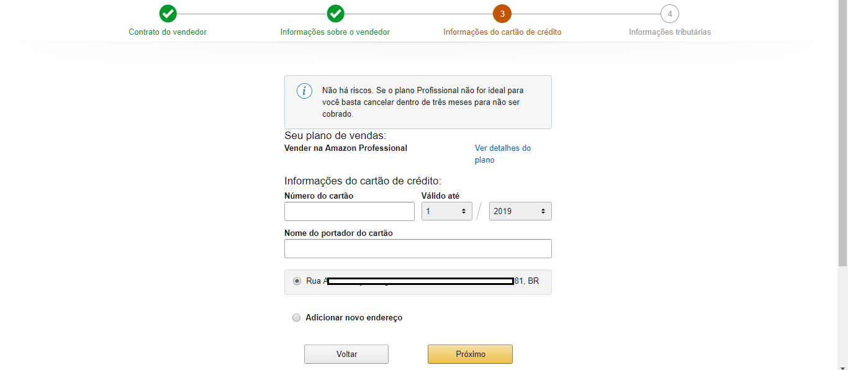Click the Número do cartão input field
848x370 pixels.
click(350, 211)
